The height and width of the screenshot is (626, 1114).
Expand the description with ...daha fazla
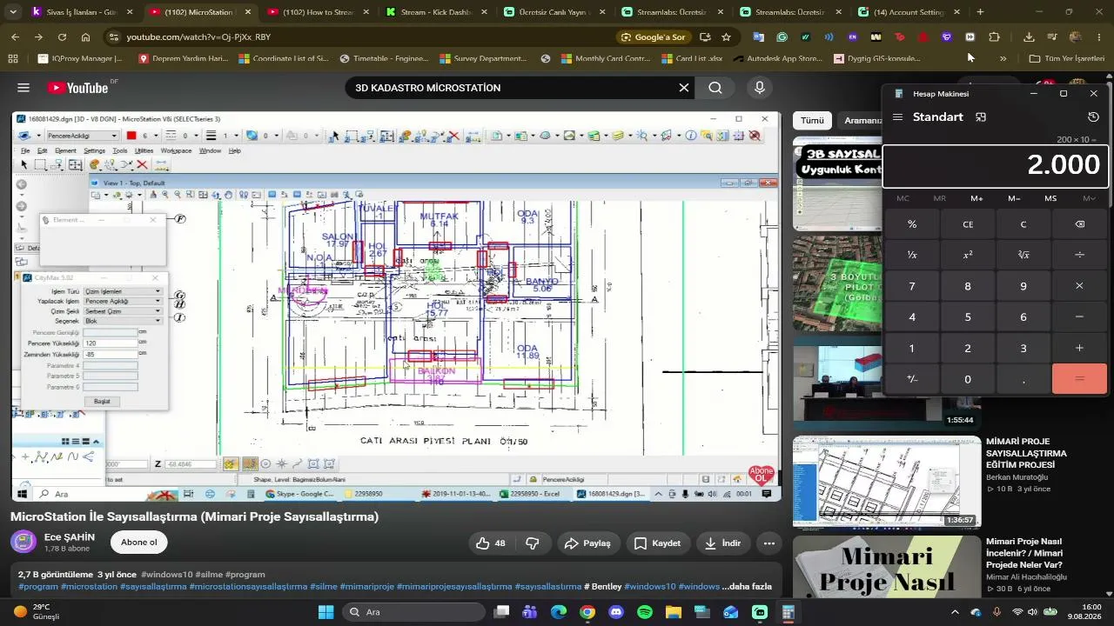pos(747,587)
